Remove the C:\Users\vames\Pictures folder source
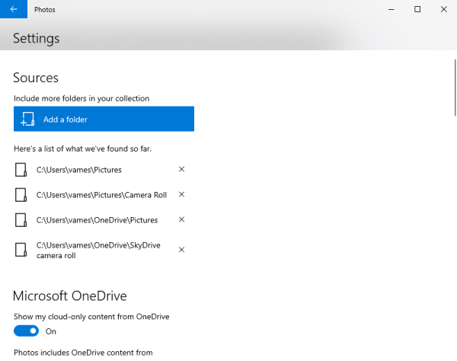This screenshot has height=361, width=457. click(x=181, y=170)
